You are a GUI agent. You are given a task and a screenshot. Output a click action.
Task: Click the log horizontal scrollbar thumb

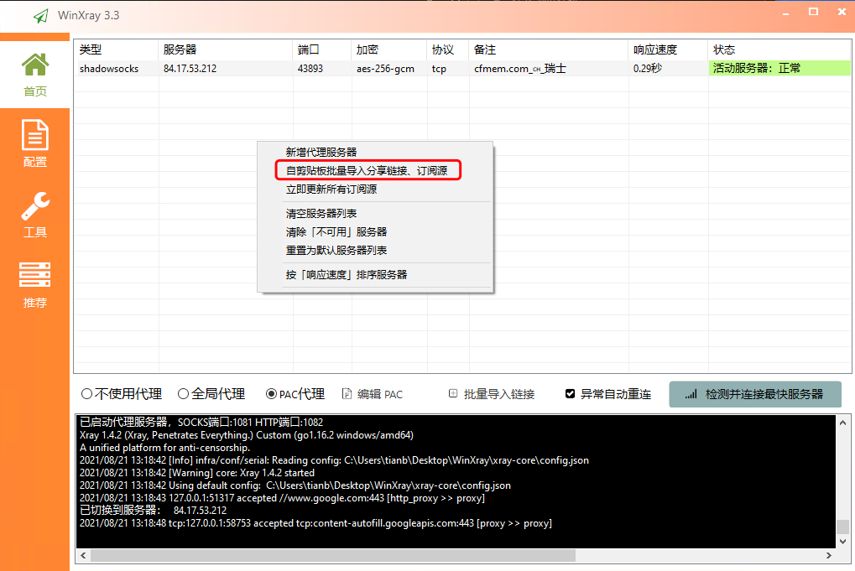tap(333, 556)
